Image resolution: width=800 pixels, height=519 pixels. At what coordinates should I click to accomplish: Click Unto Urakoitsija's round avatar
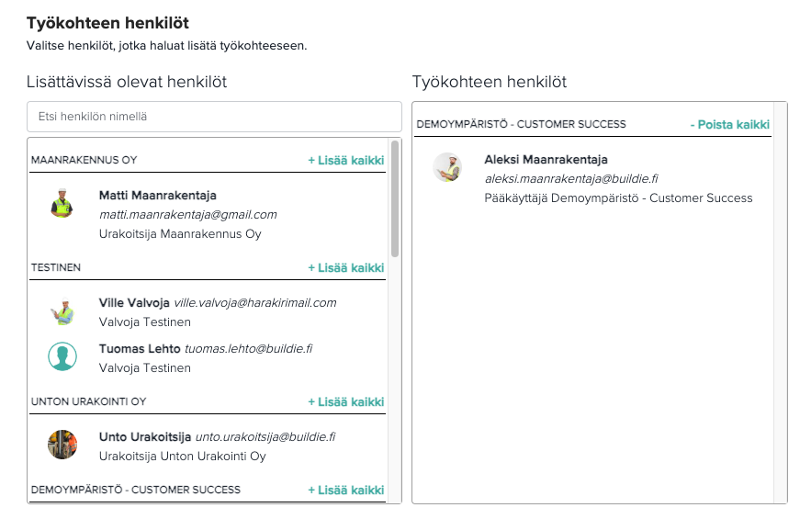pyautogui.click(x=62, y=445)
